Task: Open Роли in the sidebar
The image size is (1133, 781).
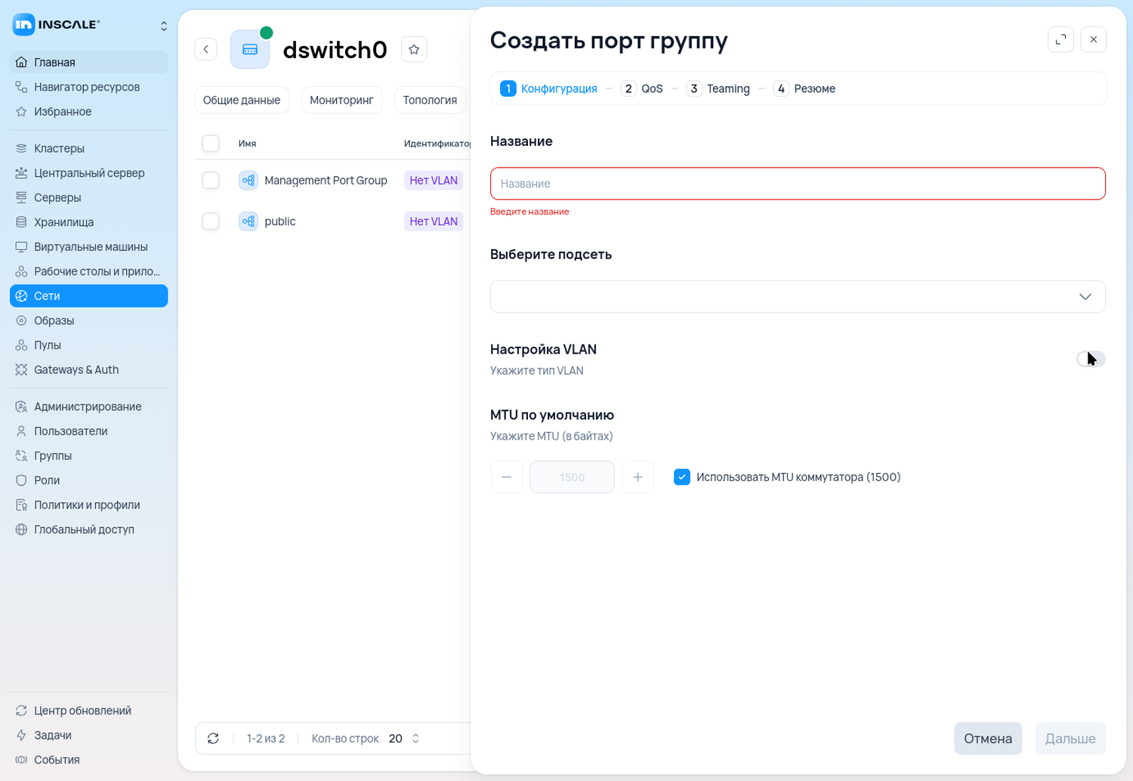Action: coord(89,480)
